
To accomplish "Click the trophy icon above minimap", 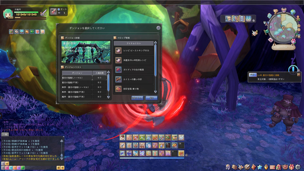I will 275,12.
